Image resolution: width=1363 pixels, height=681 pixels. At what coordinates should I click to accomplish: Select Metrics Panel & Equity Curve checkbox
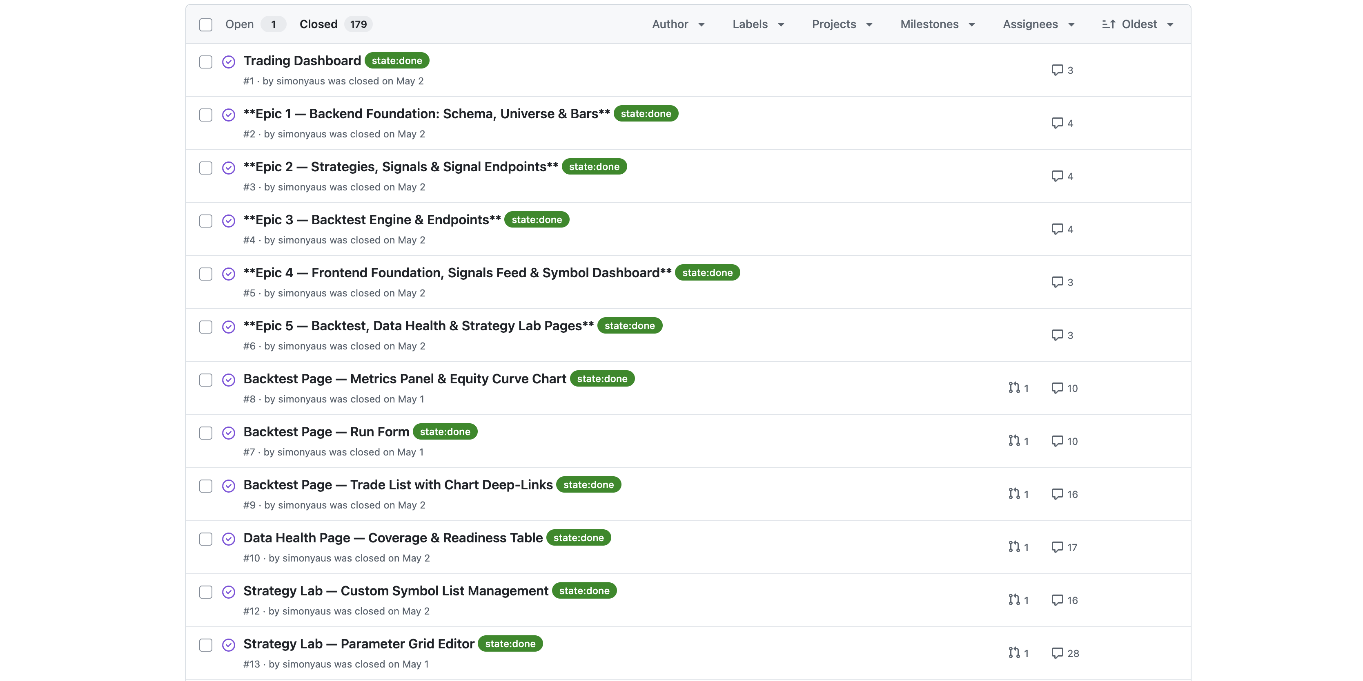point(206,380)
